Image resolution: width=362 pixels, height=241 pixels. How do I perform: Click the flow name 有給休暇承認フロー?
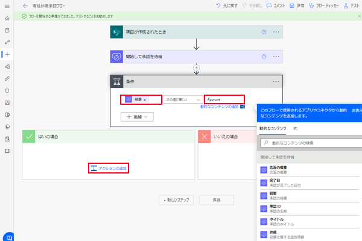coord(49,6)
